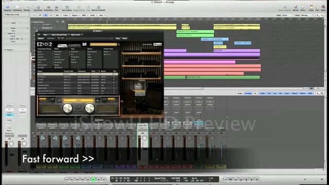329x185 pixels.
Task: Click the play button in transport bar
Action: [x=94, y=179]
